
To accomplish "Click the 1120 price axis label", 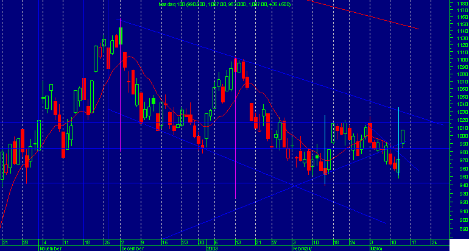I will click(463, 46).
